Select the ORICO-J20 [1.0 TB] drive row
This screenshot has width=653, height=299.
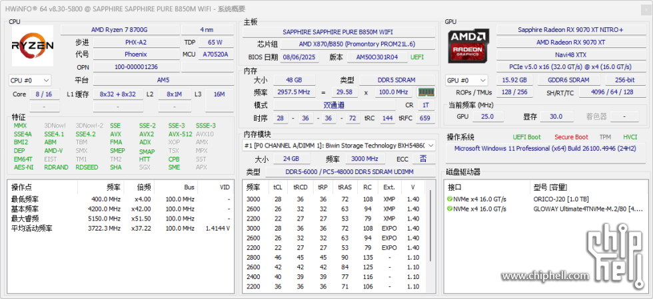point(546,199)
